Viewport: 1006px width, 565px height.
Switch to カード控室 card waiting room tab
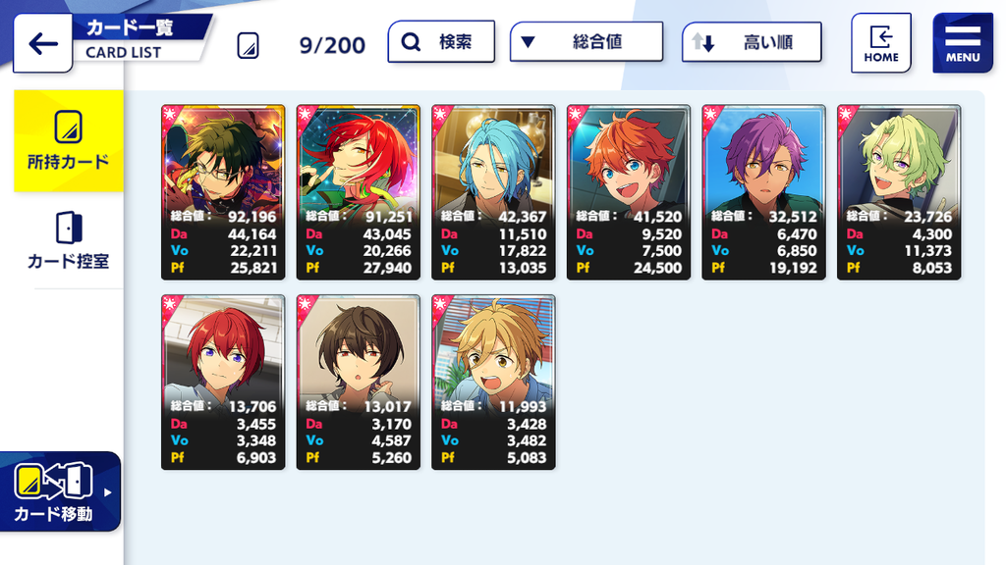[x=69, y=240]
